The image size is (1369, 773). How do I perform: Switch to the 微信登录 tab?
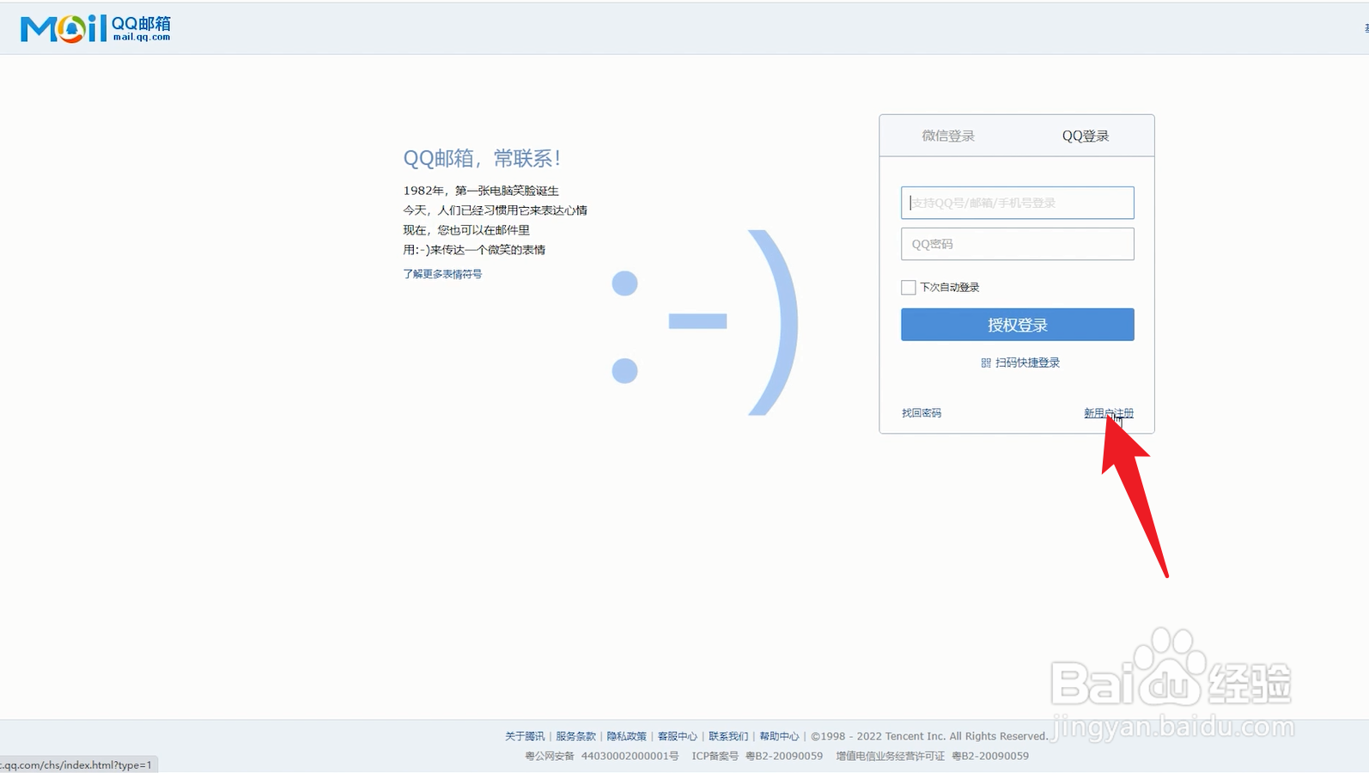coord(948,136)
